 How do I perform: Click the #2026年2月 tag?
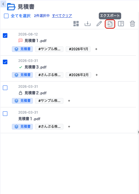(x=78, y=75)
